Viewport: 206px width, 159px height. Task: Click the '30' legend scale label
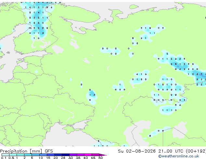click(x=71, y=158)
